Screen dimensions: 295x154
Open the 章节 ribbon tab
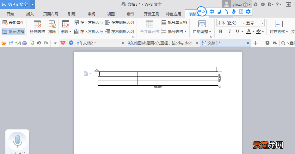point(130,14)
